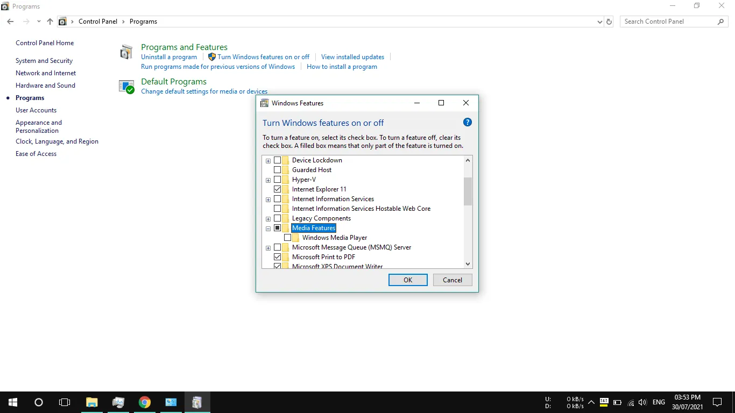Open the Windows Start menu

13,402
